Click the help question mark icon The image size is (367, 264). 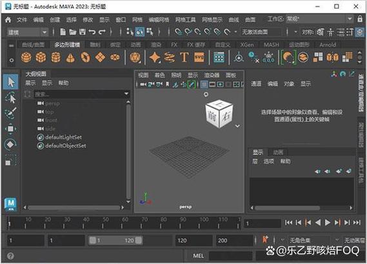tap(10, 256)
